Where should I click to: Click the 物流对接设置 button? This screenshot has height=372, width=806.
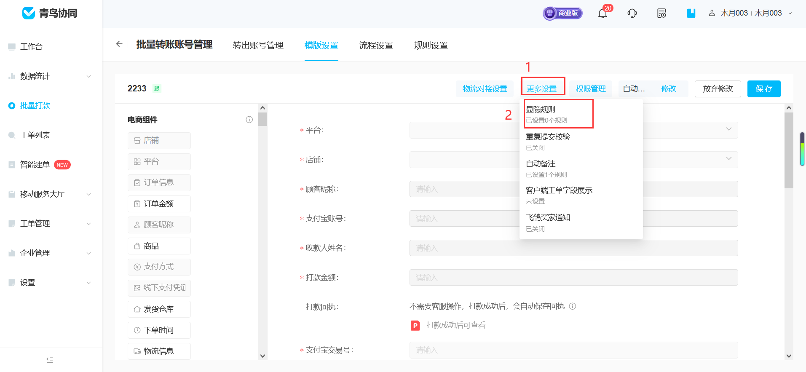tap(485, 89)
